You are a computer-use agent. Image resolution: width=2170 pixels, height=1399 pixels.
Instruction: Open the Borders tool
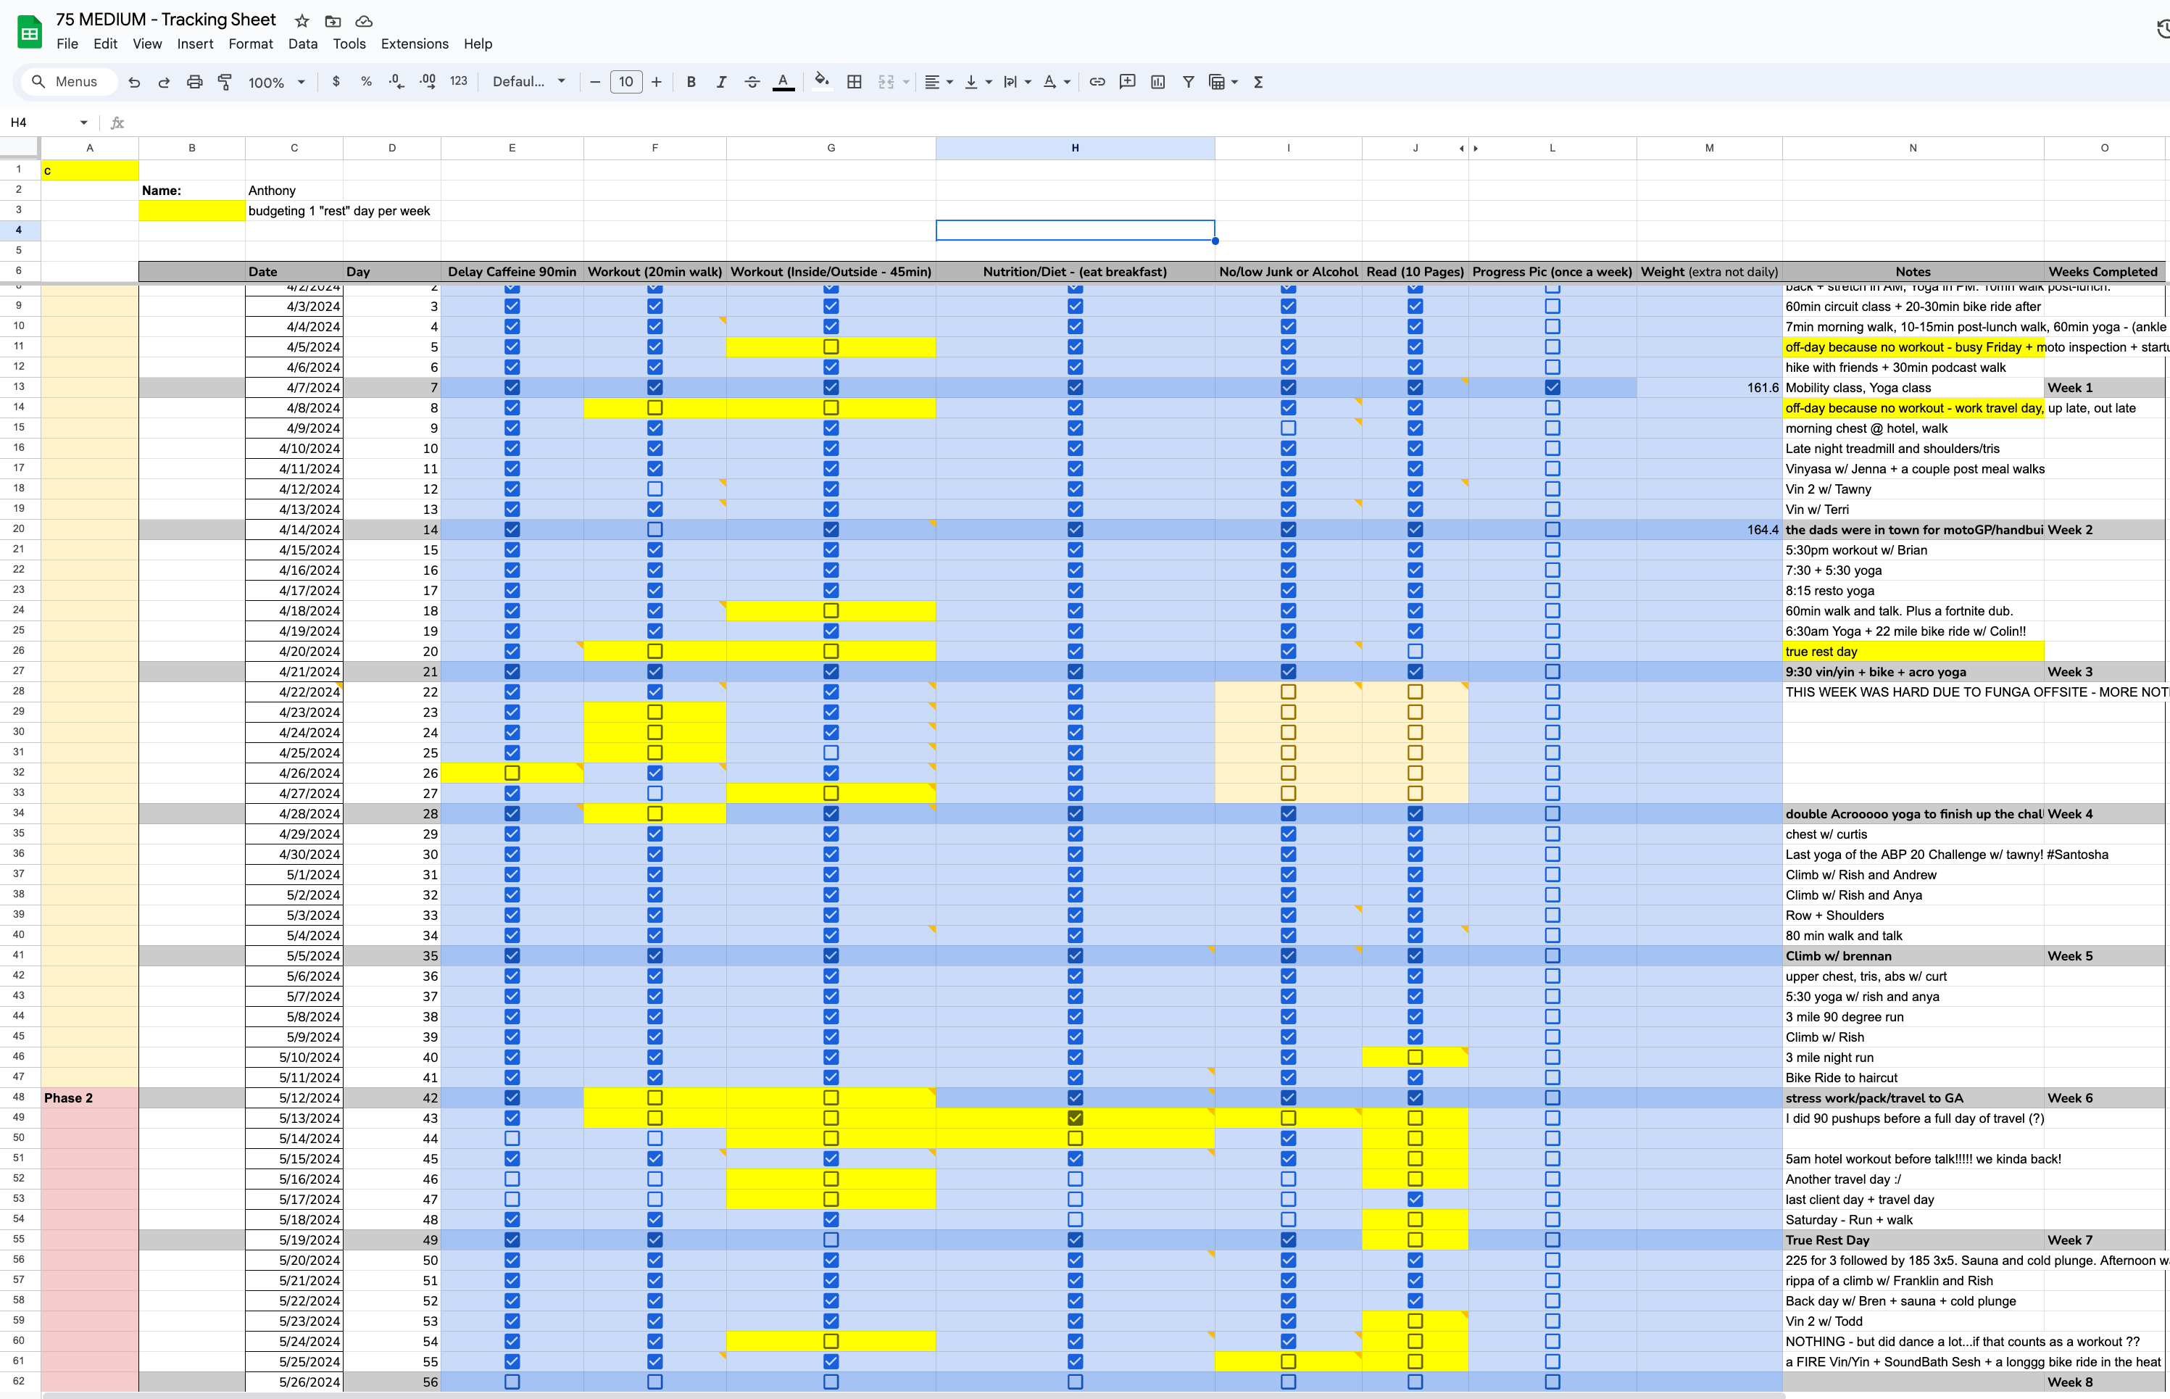point(854,82)
